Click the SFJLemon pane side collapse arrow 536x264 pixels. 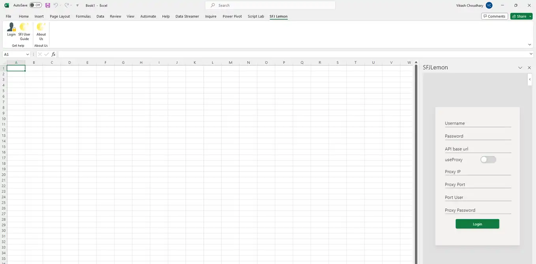530,79
